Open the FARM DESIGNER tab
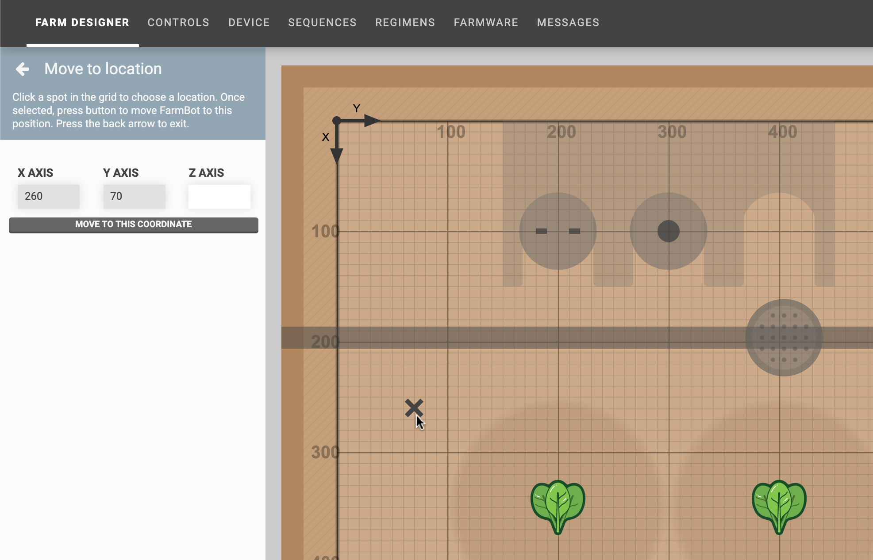 pyautogui.click(x=82, y=23)
